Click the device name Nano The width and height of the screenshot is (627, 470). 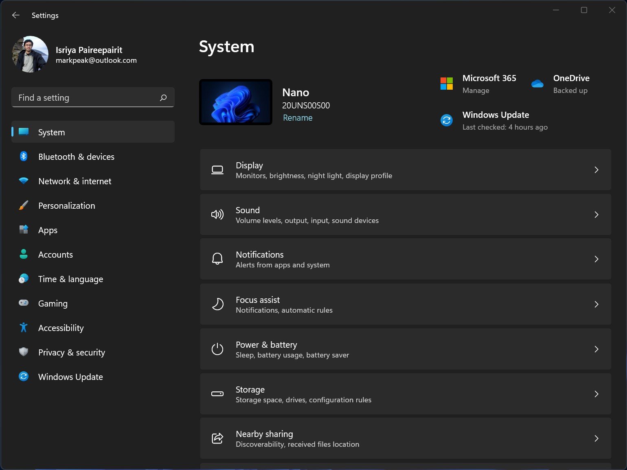click(x=296, y=93)
